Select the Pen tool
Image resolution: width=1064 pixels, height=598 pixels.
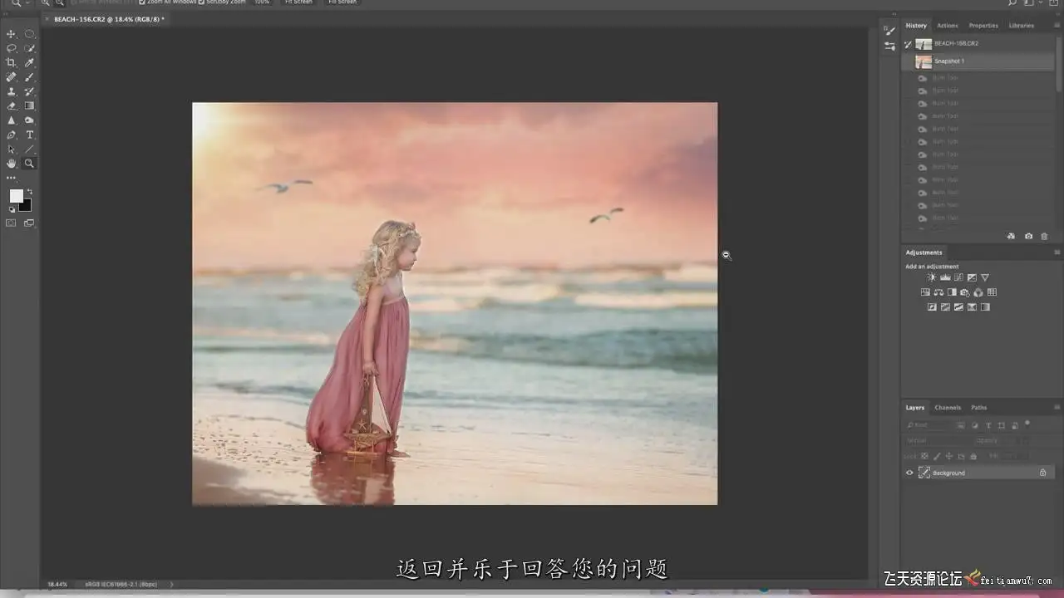(12, 135)
